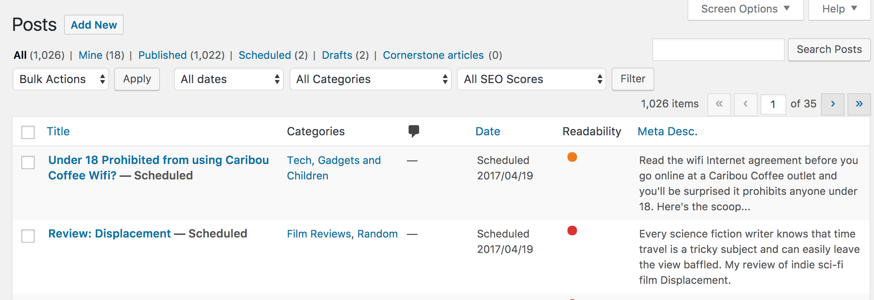The image size is (874, 300).
Task: Jump to last page double arrow
Action: (x=859, y=104)
